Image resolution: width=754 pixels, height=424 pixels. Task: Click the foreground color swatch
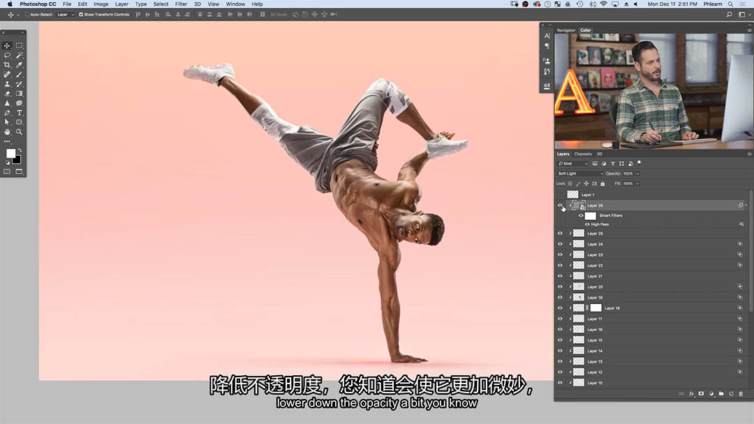point(10,153)
